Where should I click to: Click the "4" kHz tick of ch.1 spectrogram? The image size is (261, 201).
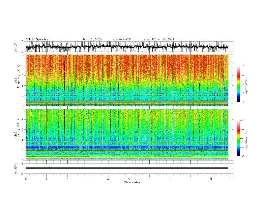point(23,86)
